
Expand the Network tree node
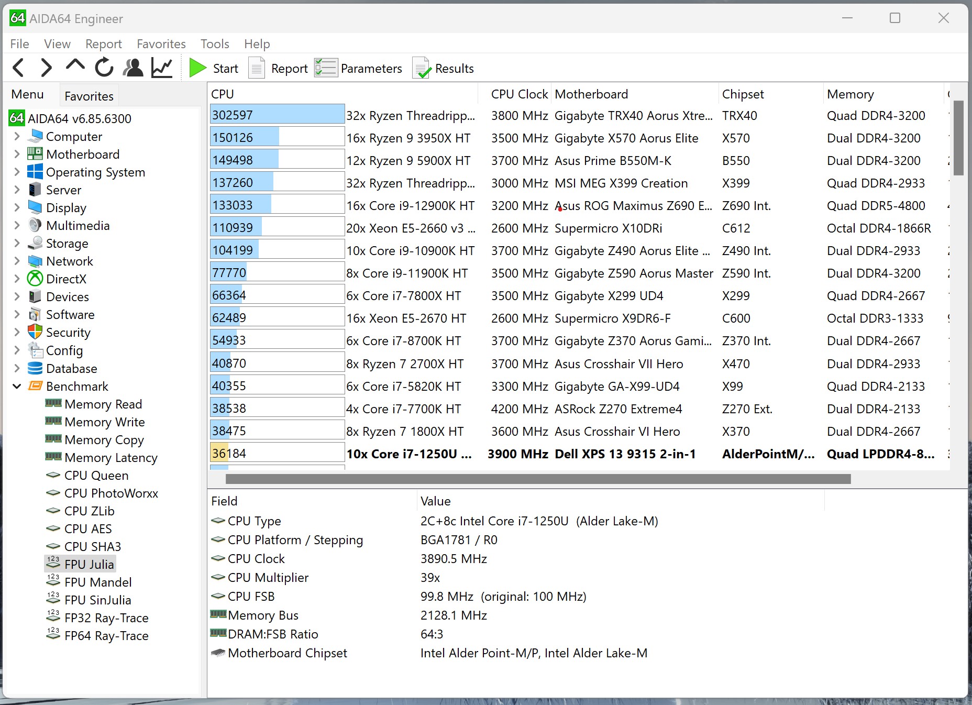[x=17, y=261]
